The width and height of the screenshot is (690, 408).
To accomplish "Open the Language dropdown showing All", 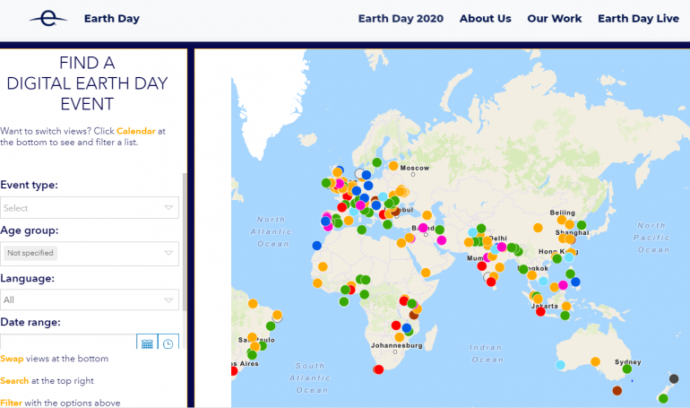I will coord(90,299).
